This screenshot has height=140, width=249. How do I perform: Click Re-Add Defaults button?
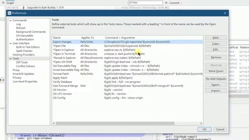[x=216, y=79]
